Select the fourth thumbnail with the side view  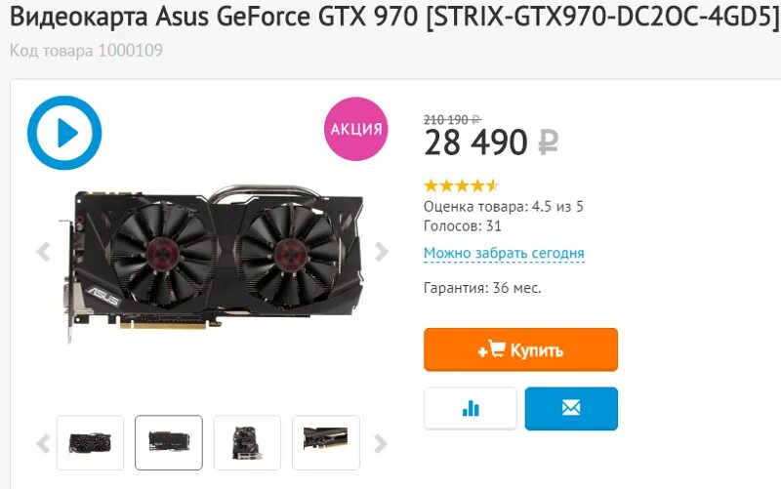point(326,443)
